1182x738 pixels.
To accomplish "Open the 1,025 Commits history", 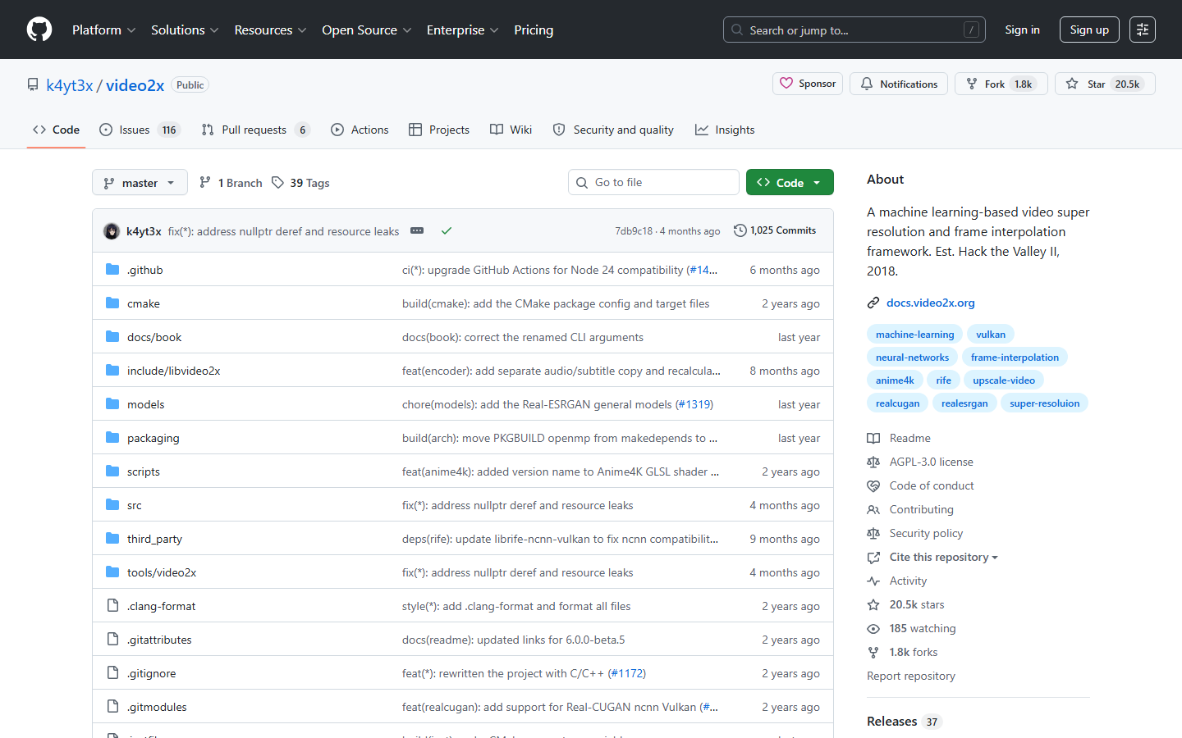I will (x=775, y=230).
